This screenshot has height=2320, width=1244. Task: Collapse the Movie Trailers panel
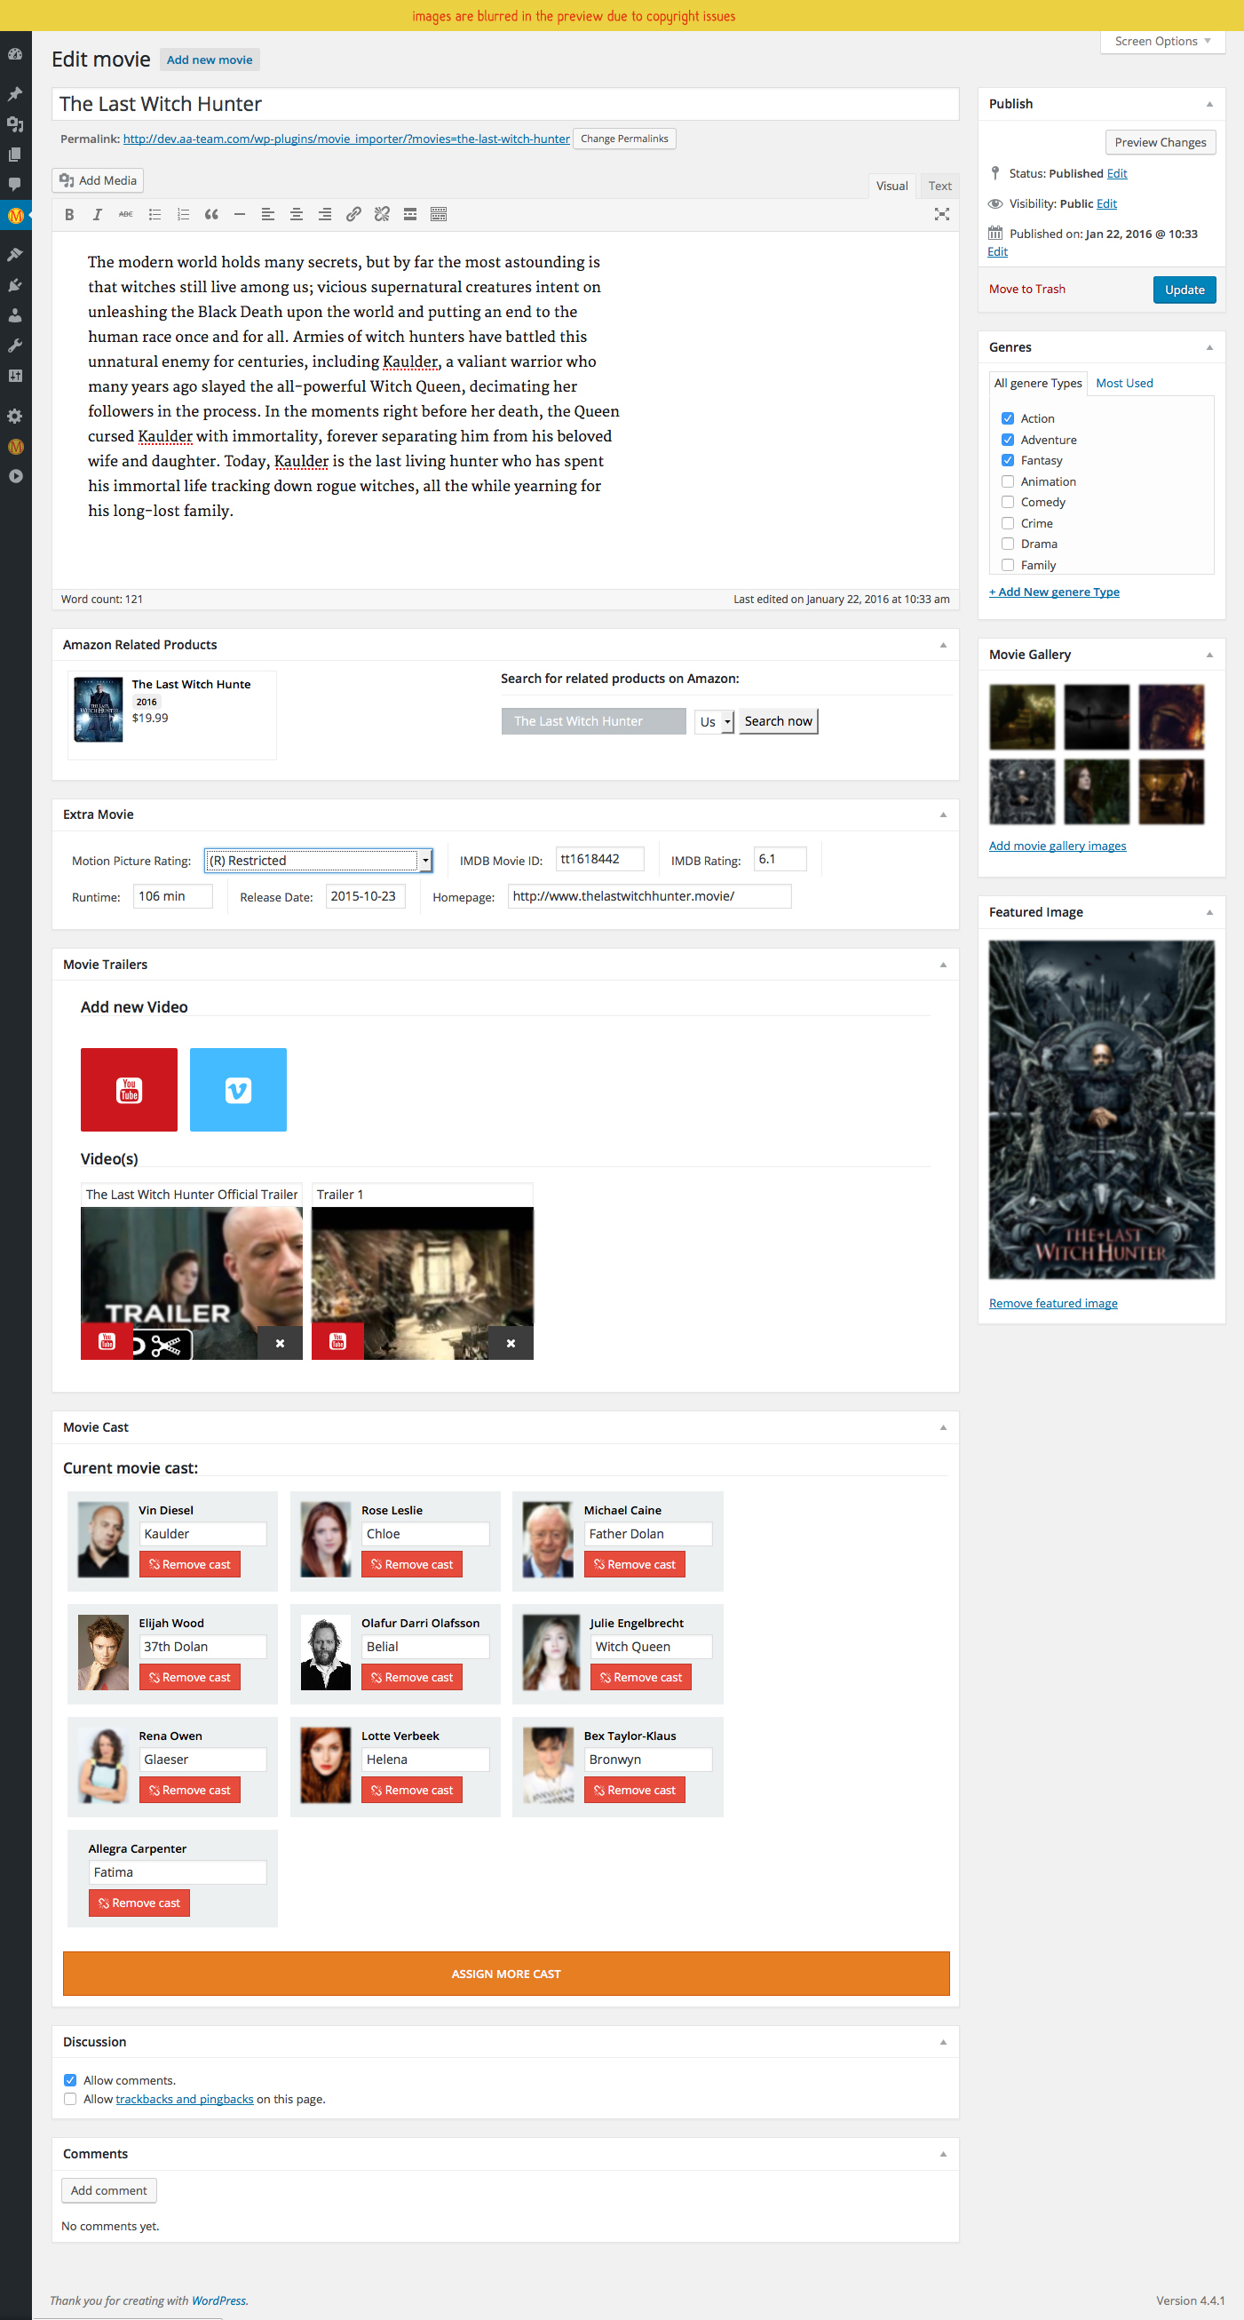[942, 965]
